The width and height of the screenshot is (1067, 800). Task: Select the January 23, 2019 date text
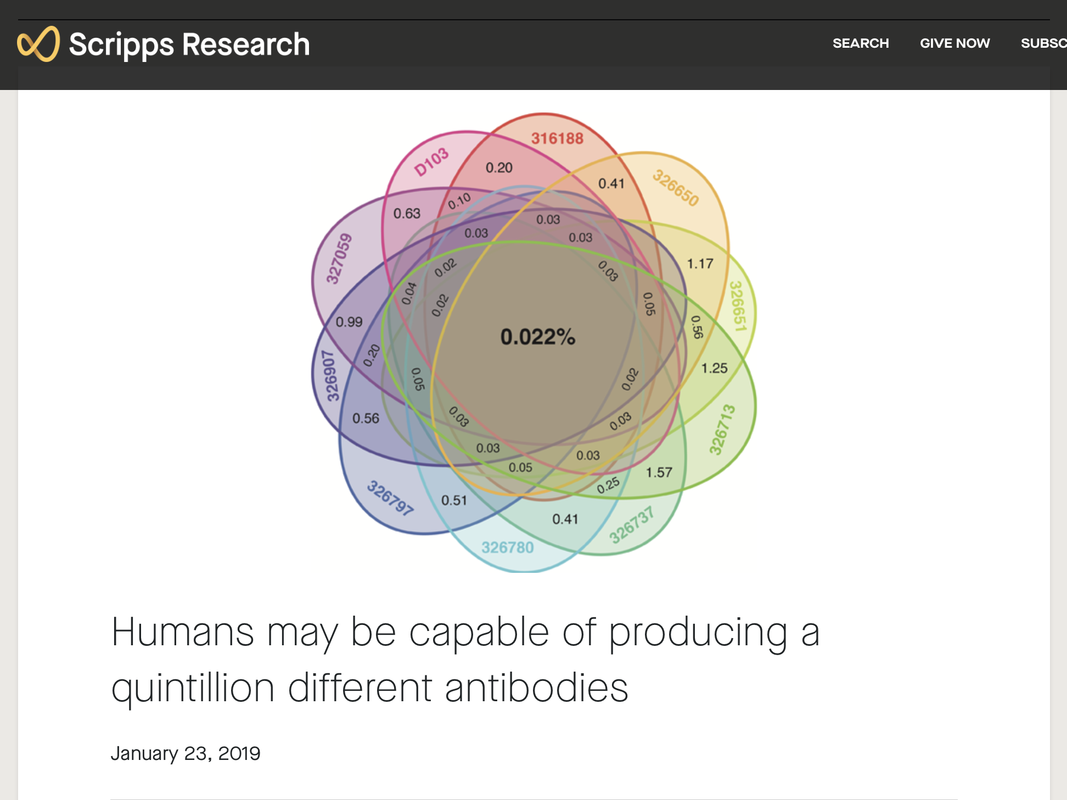pyautogui.click(x=186, y=753)
